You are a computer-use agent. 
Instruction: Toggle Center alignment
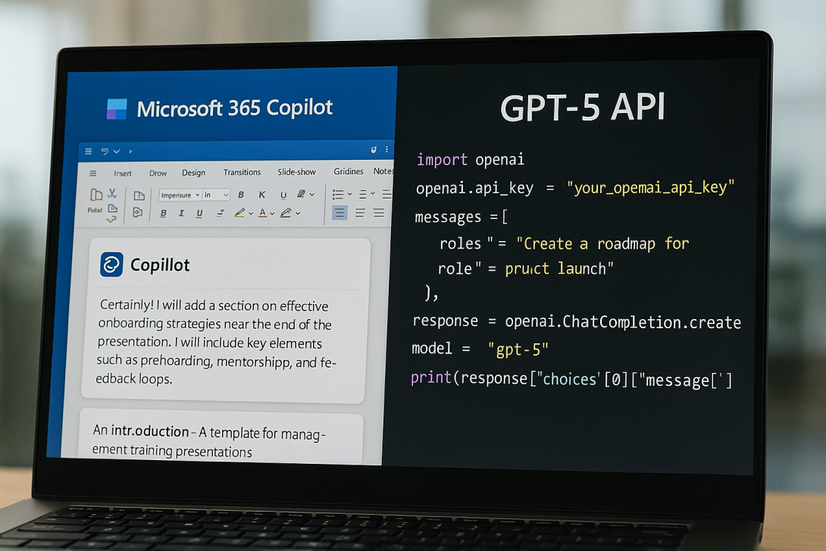coord(360,213)
